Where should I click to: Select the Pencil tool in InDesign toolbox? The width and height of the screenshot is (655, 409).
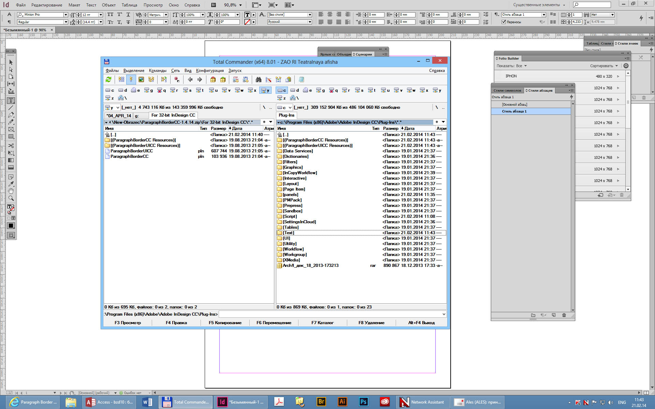tap(11, 122)
